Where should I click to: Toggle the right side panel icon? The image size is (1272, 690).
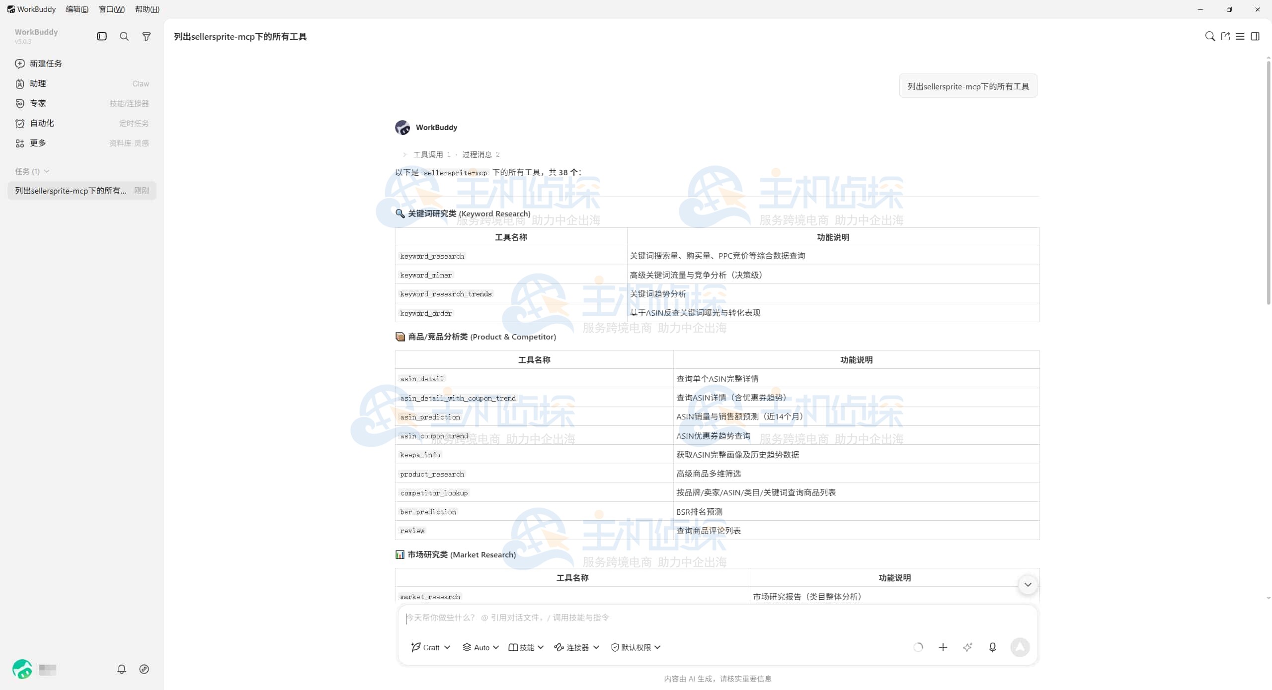coord(1255,36)
